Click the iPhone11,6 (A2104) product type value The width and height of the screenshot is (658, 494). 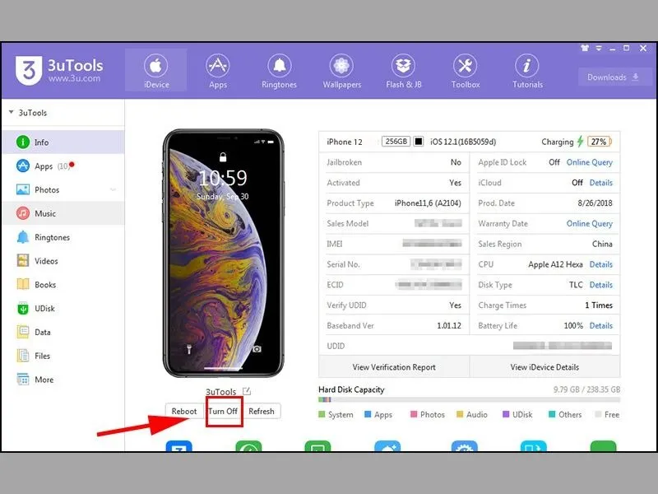pyautogui.click(x=428, y=203)
